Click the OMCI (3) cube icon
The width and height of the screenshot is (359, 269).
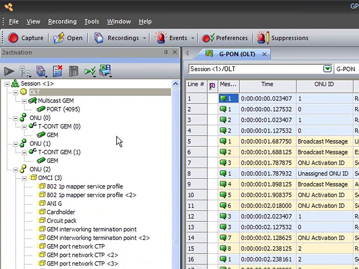tap(33, 177)
